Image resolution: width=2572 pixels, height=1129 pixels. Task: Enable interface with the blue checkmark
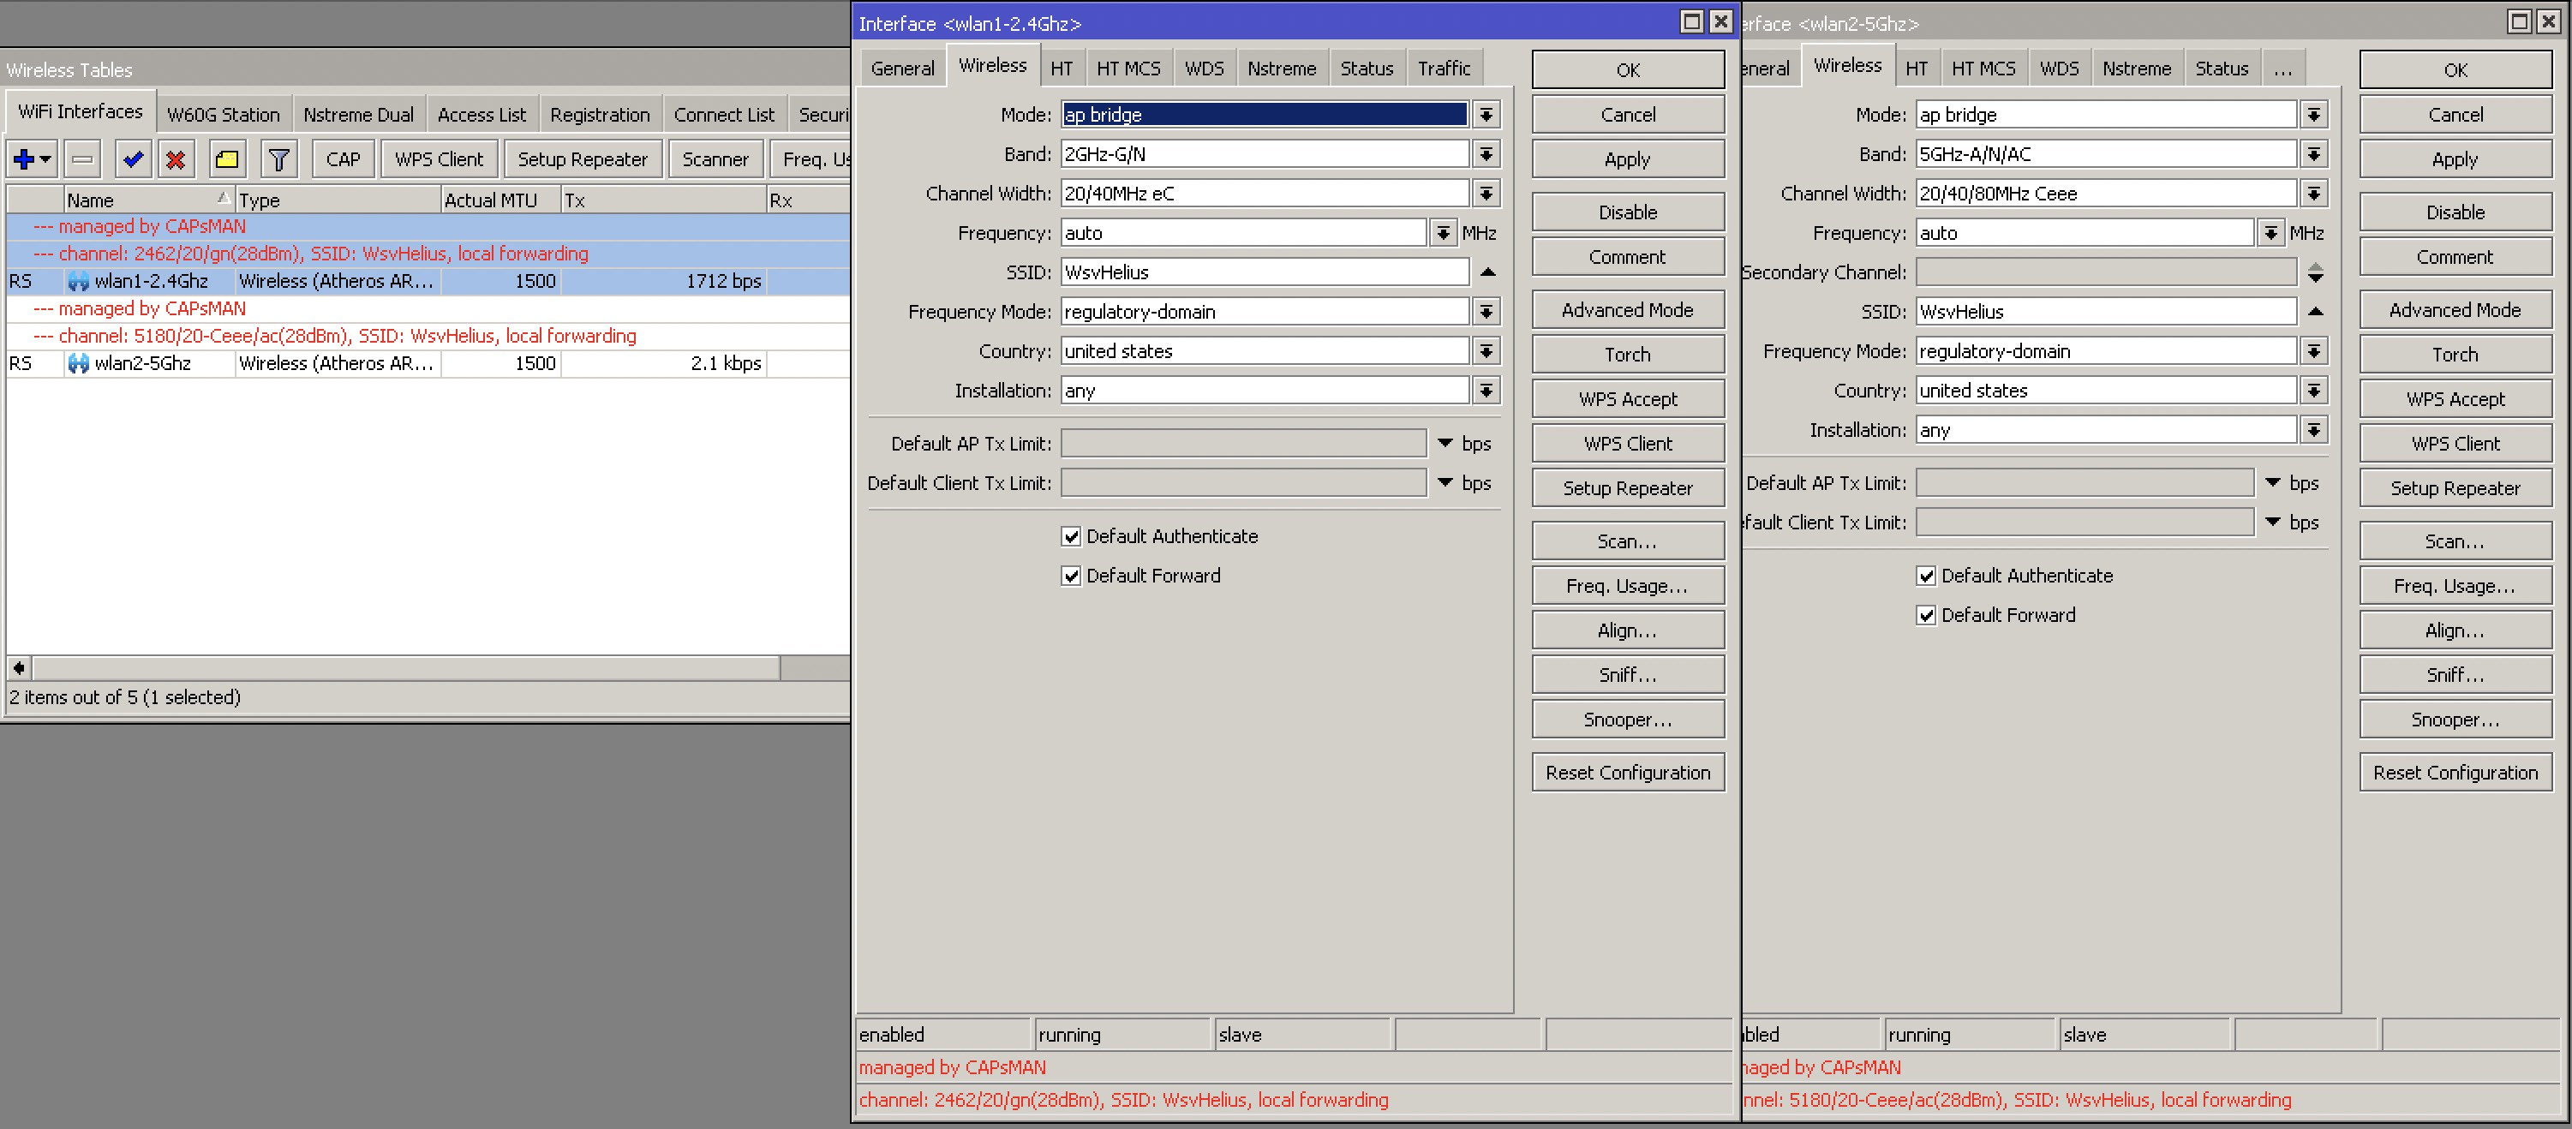(x=133, y=158)
